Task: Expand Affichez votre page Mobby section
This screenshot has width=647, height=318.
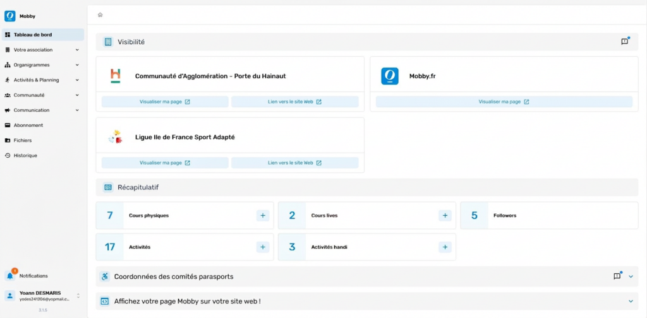Action: [x=631, y=302]
